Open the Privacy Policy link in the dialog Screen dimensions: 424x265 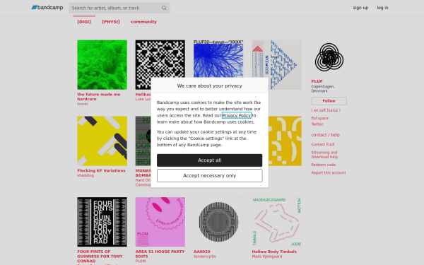pos(237,115)
